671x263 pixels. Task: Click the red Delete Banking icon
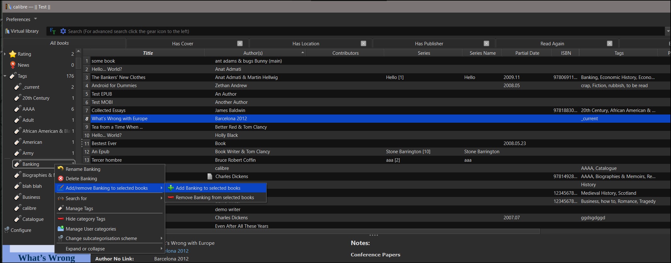tap(61, 178)
